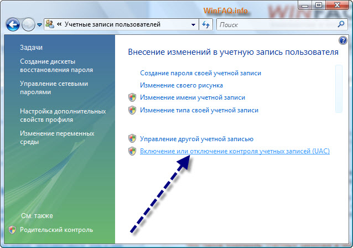
Task: Open Изменение переменных среды
Action: [x=57, y=137]
